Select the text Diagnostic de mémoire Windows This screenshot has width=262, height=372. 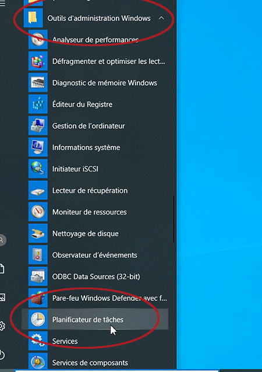point(104,83)
